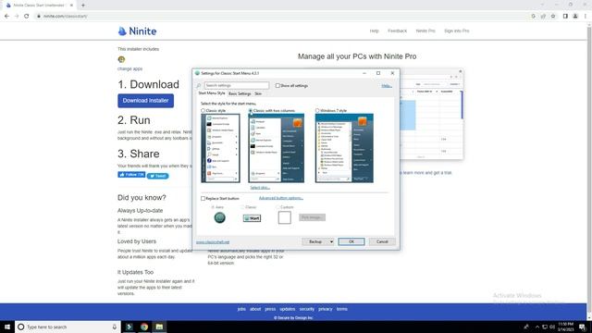Click the taskbar clock and date
The height and width of the screenshot is (333, 592).
(x=565, y=327)
